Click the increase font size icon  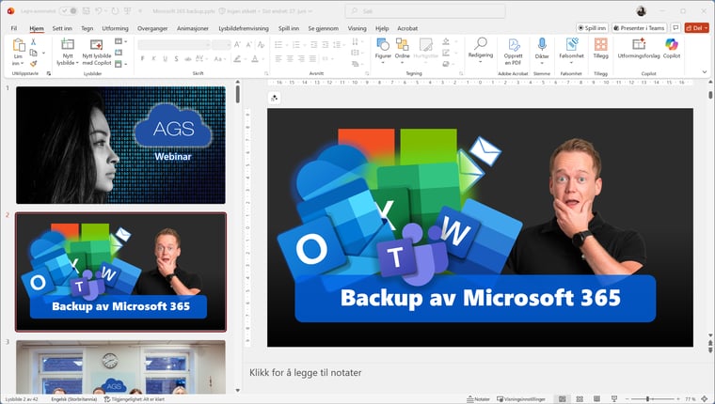tap(237, 45)
